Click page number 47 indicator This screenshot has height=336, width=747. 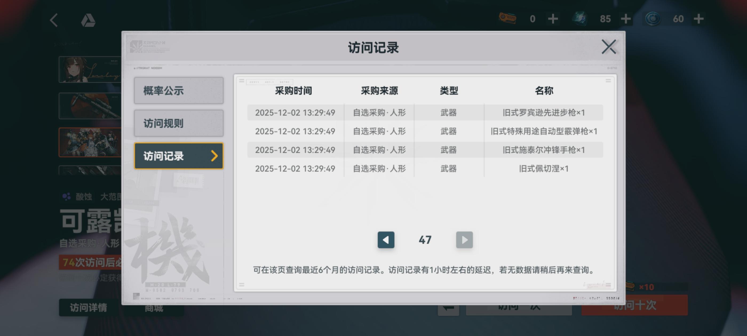point(425,240)
